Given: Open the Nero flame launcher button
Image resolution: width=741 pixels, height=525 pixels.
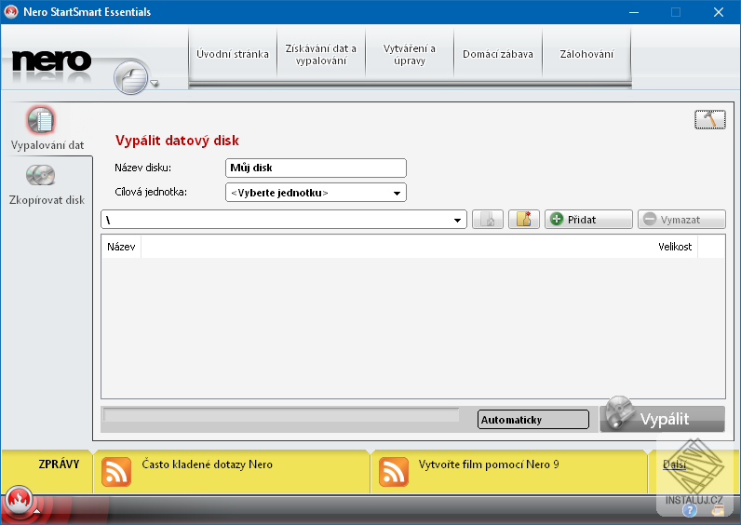Looking at the screenshot, I should pos(18,501).
